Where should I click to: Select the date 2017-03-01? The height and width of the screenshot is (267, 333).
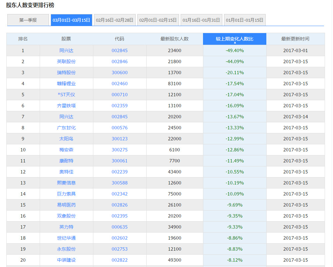[x=295, y=50]
